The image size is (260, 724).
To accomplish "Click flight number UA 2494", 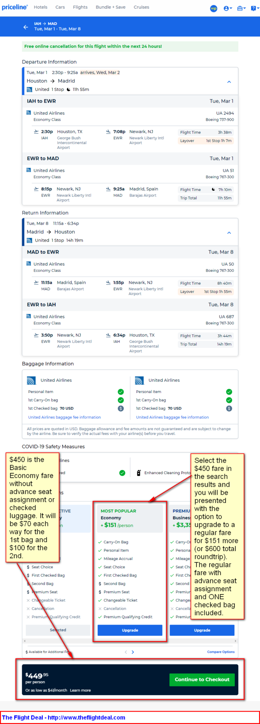I will 225,113.
